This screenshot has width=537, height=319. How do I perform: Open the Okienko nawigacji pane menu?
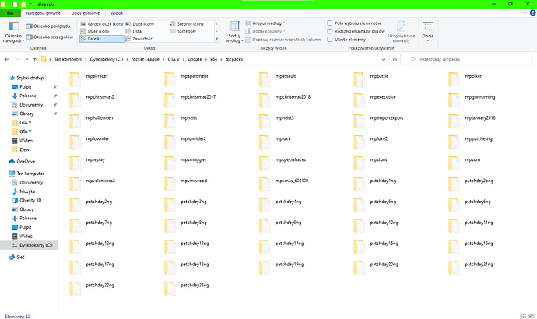point(13,32)
